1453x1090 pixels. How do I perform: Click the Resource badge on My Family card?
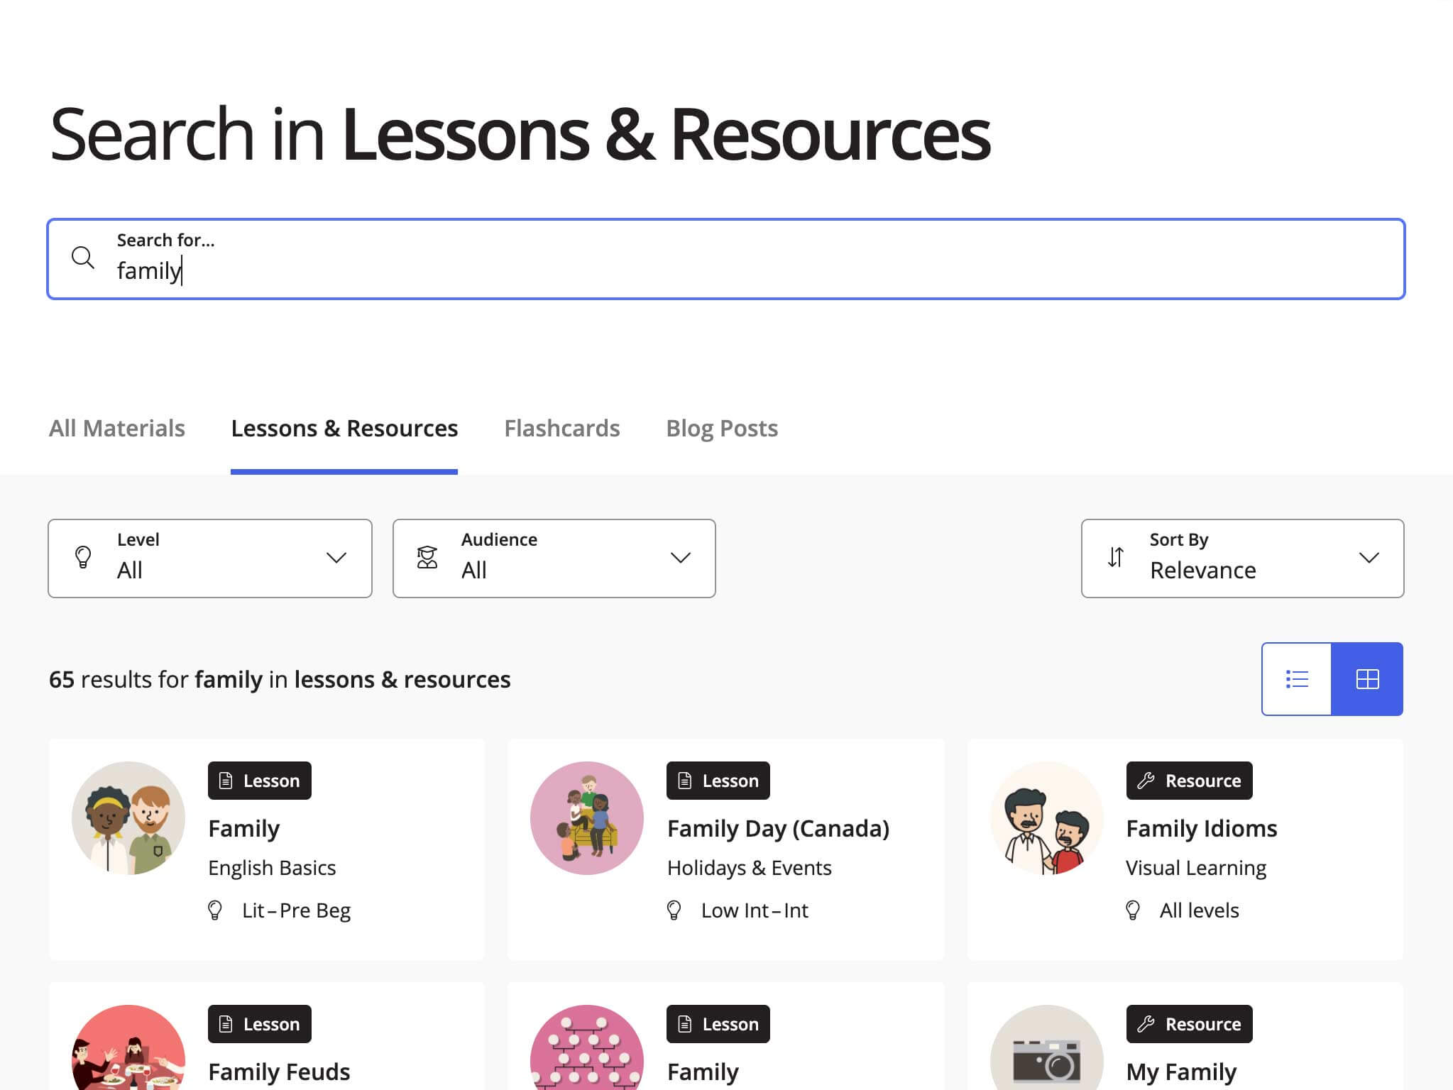click(x=1189, y=1024)
